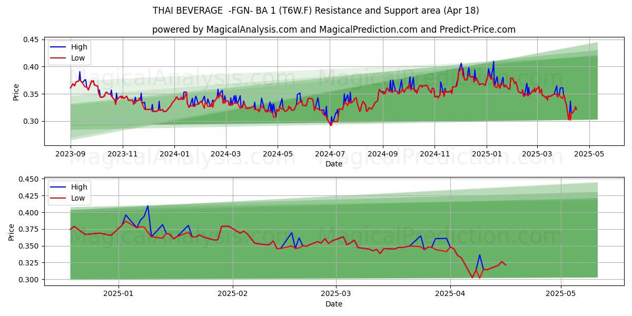The width and height of the screenshot is (632, 316).
Task: Click the 0.375 tick on lower price axis
Action: click(29, 229)
